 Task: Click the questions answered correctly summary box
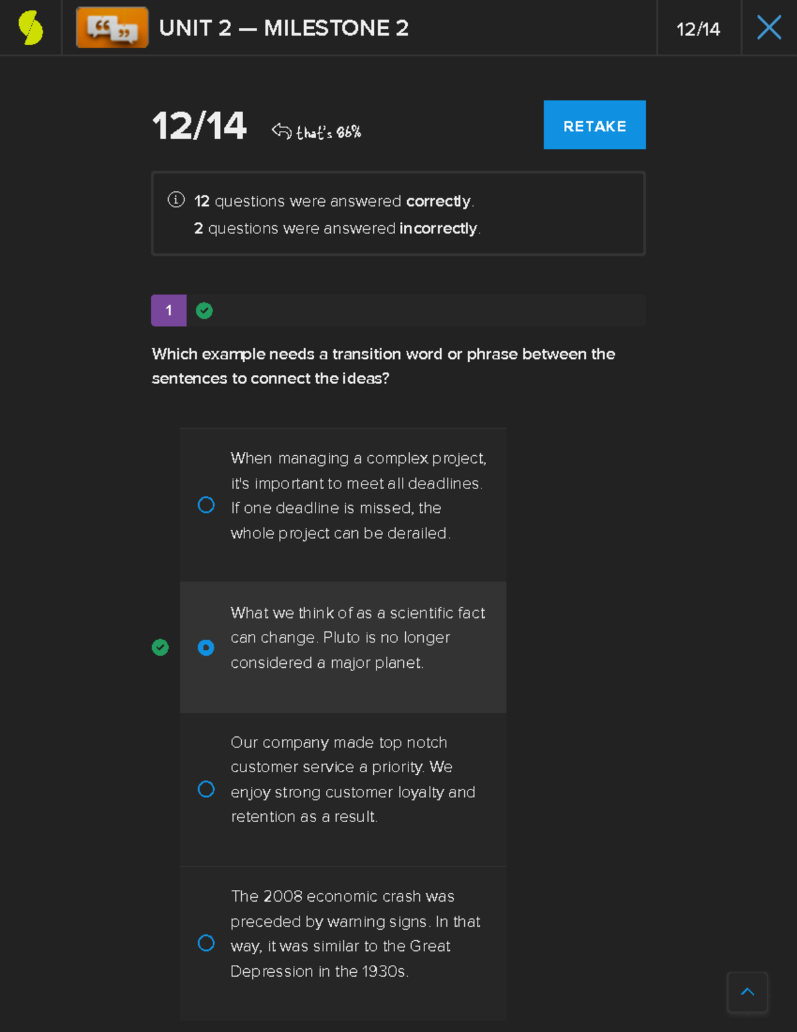click(398, 213)
